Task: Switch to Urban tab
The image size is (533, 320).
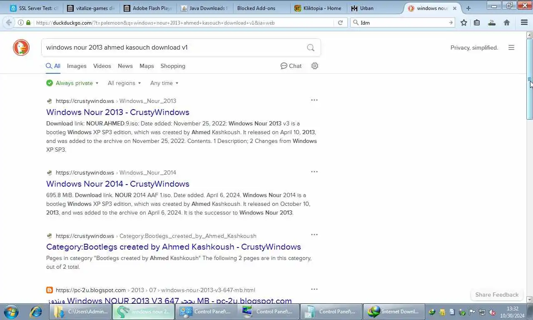Action: pyautogui.click(x=374, y=8)
